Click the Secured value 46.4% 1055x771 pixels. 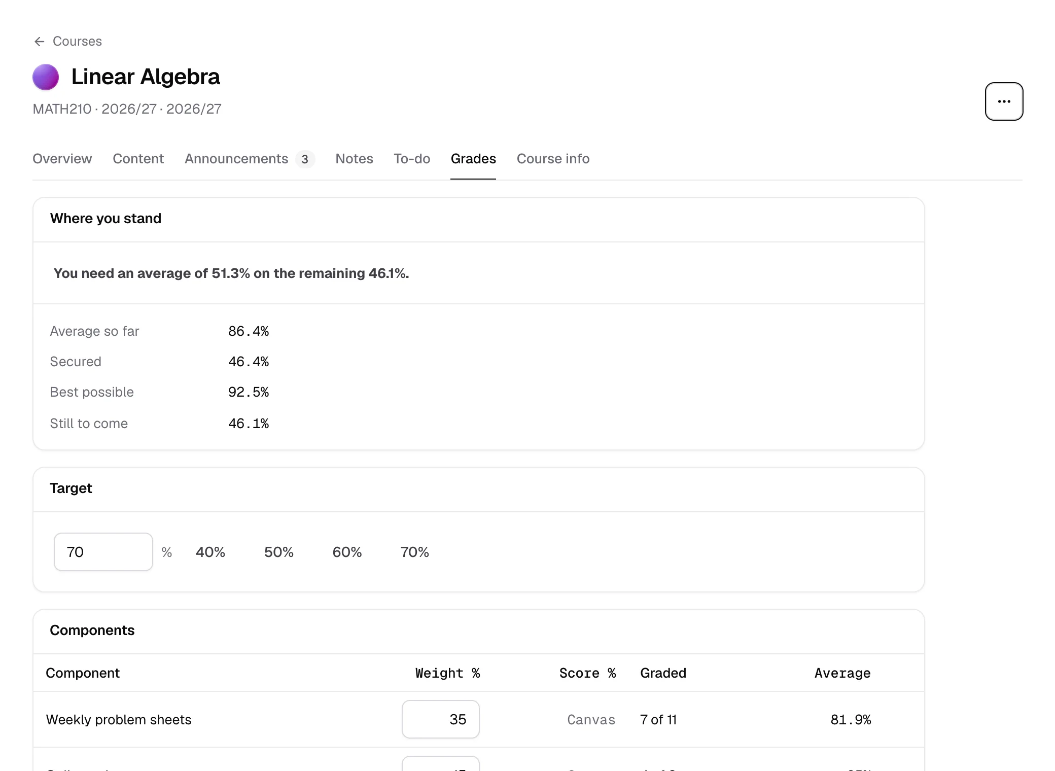click(x=249, y=362)
